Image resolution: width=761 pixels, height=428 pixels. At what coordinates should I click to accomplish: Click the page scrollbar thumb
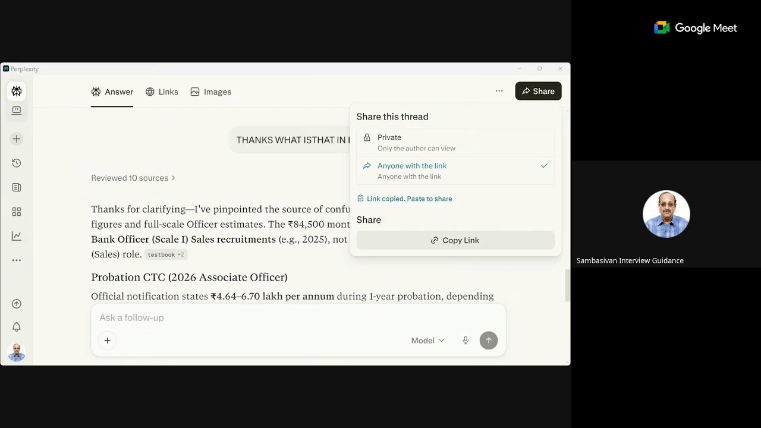click(567, 285)
